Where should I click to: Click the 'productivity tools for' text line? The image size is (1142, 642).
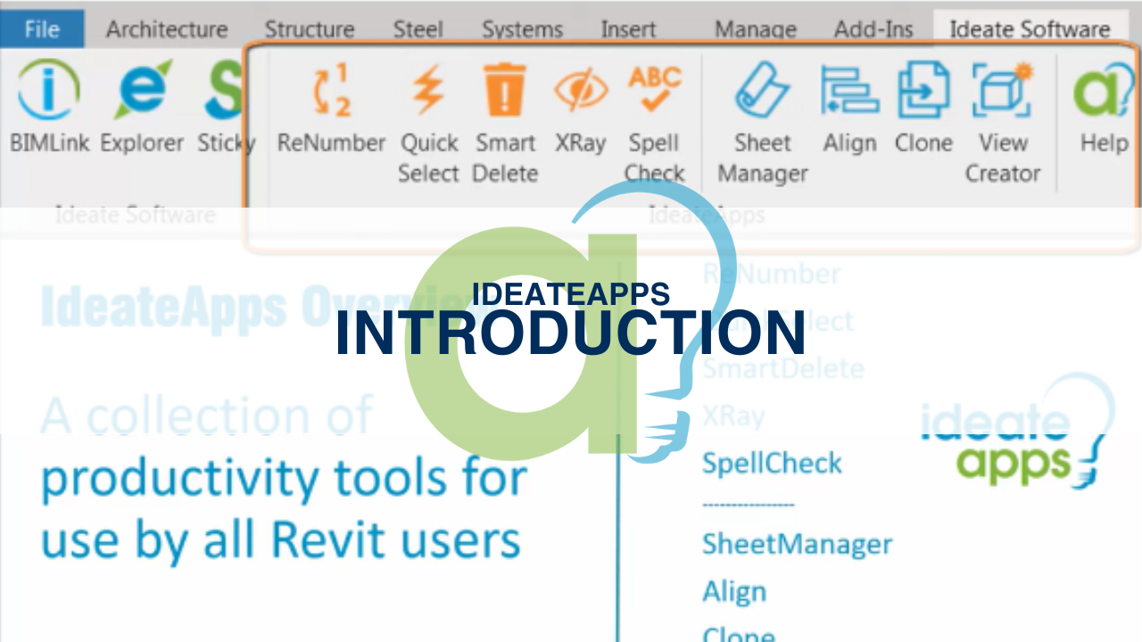285,479
